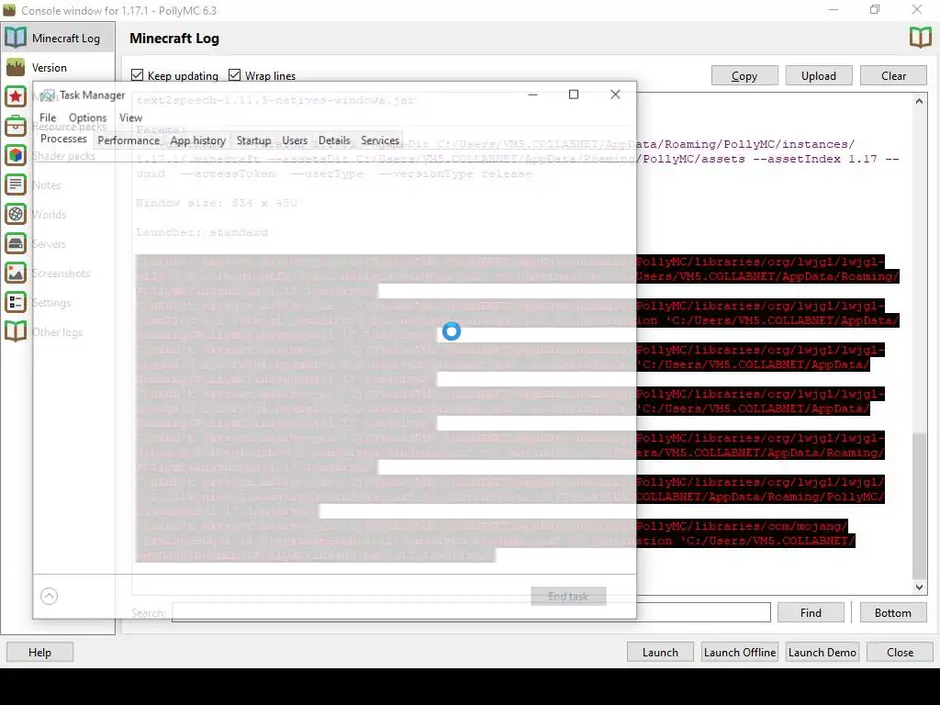
Task: Switch to the Performance tab
Action: 129,140
